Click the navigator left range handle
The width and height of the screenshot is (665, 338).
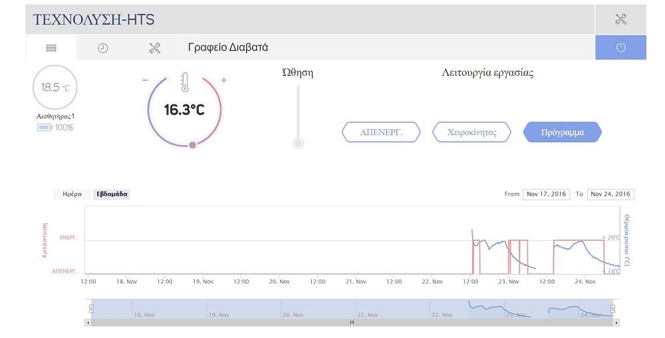coord(91,309)
